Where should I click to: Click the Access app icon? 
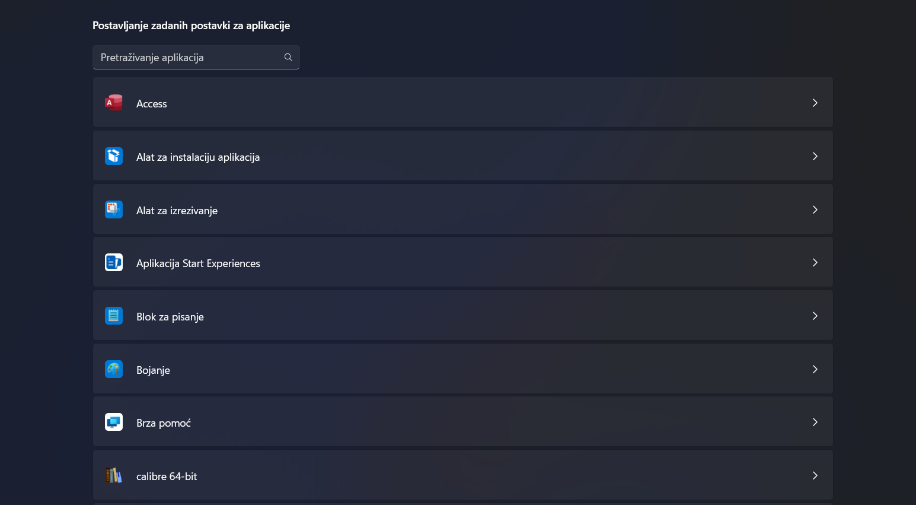pyautogui.click(x=114, y=103)
